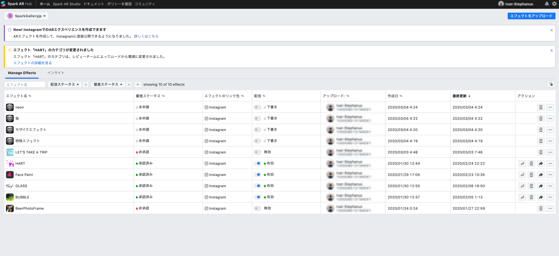Open more options for BeerPhotoFrame

coord(550,208)
